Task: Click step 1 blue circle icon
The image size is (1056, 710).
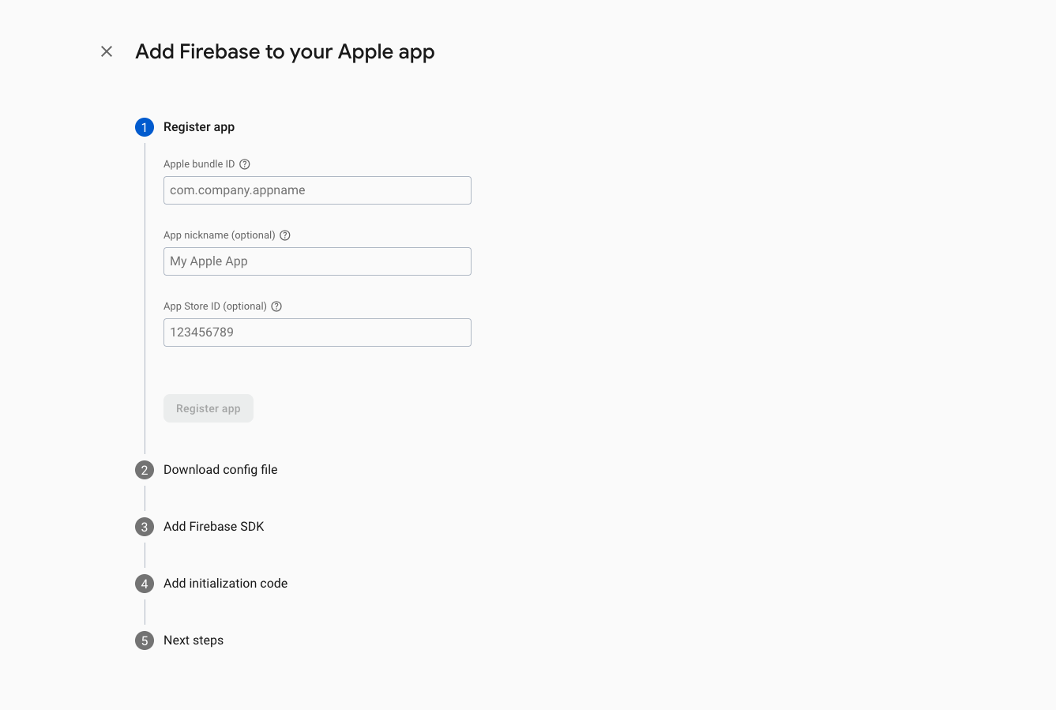Action: tap(145, 127)
